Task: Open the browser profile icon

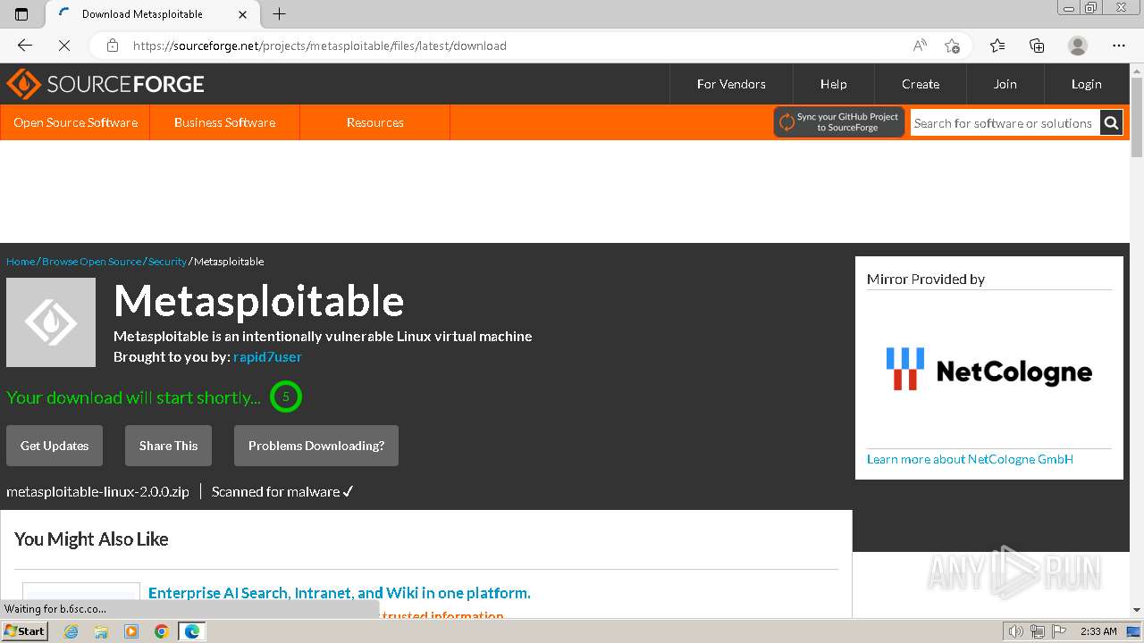Action: [1078, 46]
